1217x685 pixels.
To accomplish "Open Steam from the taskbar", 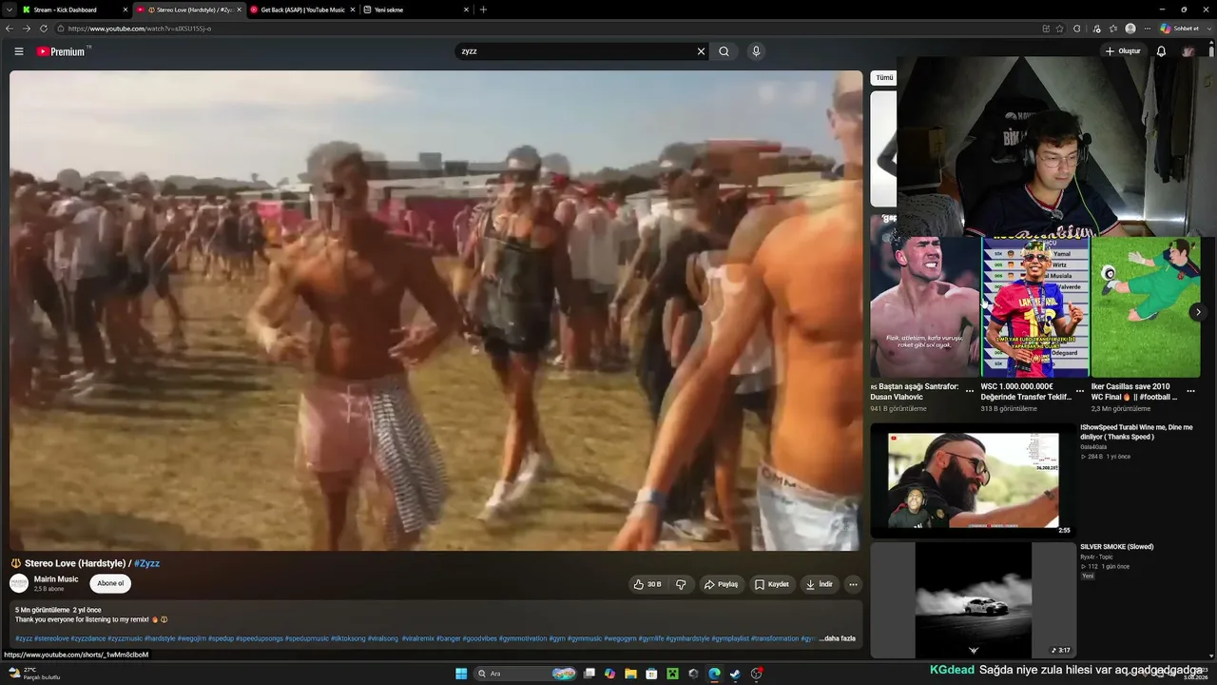I will [x=735, y=674].
